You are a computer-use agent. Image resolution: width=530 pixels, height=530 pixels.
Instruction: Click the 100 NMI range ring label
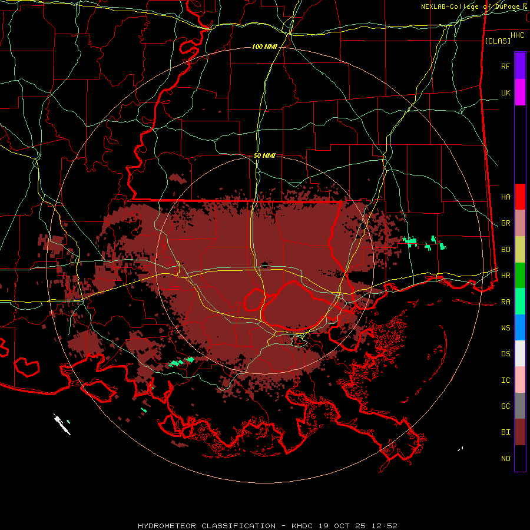[x=264, y=47]
